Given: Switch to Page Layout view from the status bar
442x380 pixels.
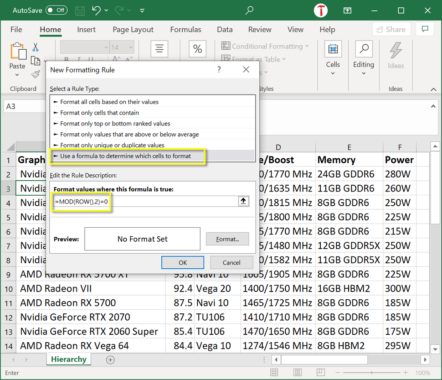Looking at the screenshot, I should tap(298, 372).
